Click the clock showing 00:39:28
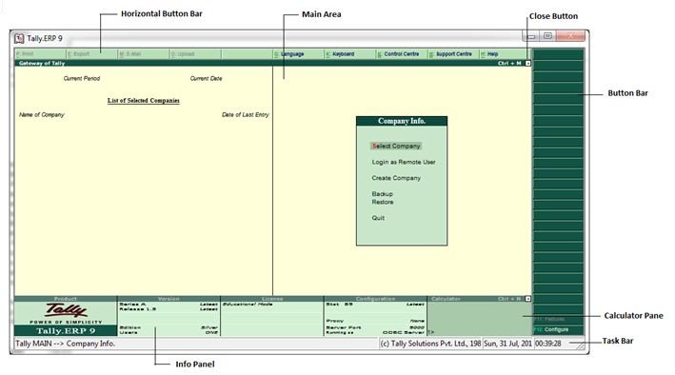Image resolution: width=675 pixels, height=375 pixels. click(548, 344)
